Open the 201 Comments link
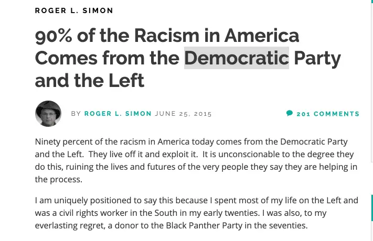373x241 pixels. pyautogui.click(x=328, y=114)
